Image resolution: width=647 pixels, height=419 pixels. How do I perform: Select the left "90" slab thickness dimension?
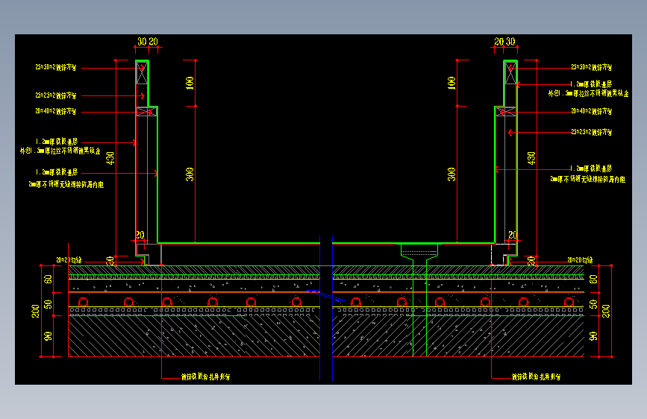click(49, 336)
